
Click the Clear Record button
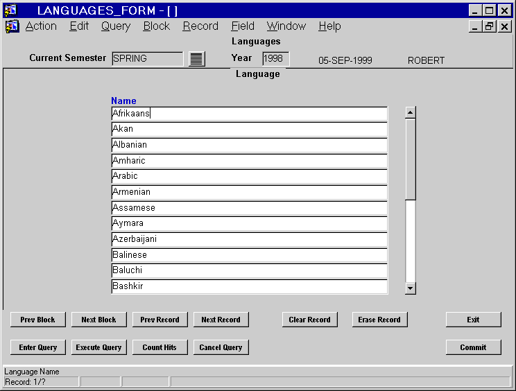click(309, 320)
